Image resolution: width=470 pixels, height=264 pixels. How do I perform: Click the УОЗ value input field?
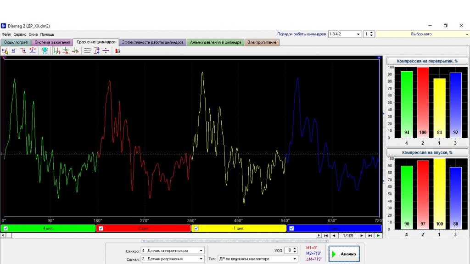click(288, 250)
